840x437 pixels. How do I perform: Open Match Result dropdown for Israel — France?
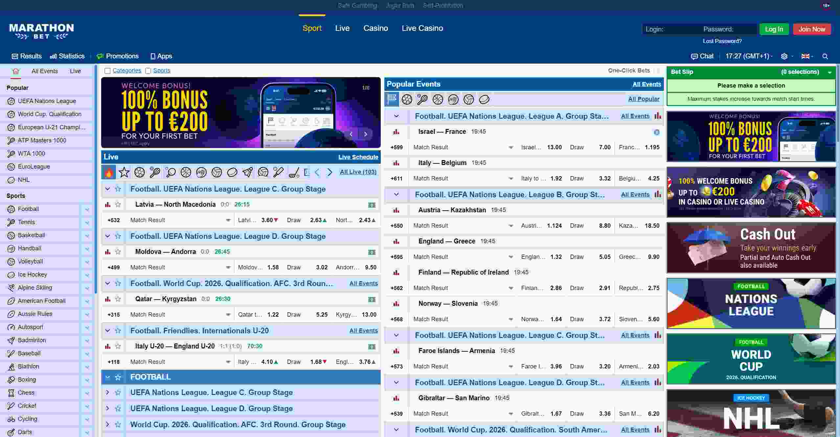511,148
